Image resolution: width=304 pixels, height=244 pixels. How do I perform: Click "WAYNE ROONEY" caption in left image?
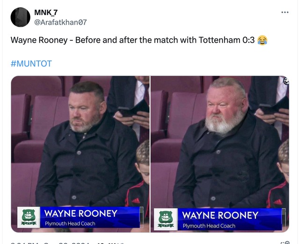click(80, 214)
